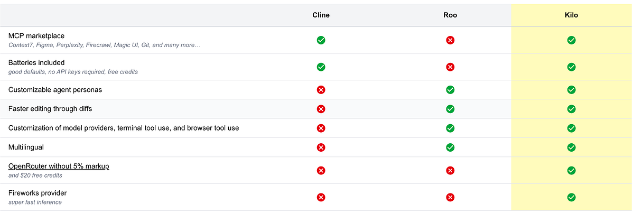This screenshot has height=213, width=634.
Task: Click Cline's red X for Multilingual row
Action: point(321,147)
